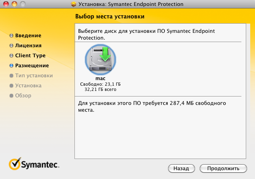The height and width of the screenshot is (179, 255).
Task: Click the Размещение step bullet
Action: click(12, 66)
